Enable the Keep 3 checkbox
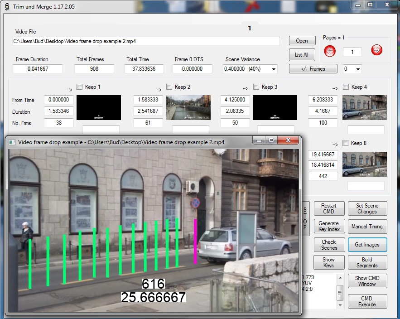400x319 pixels. click(x=256, y=87)
